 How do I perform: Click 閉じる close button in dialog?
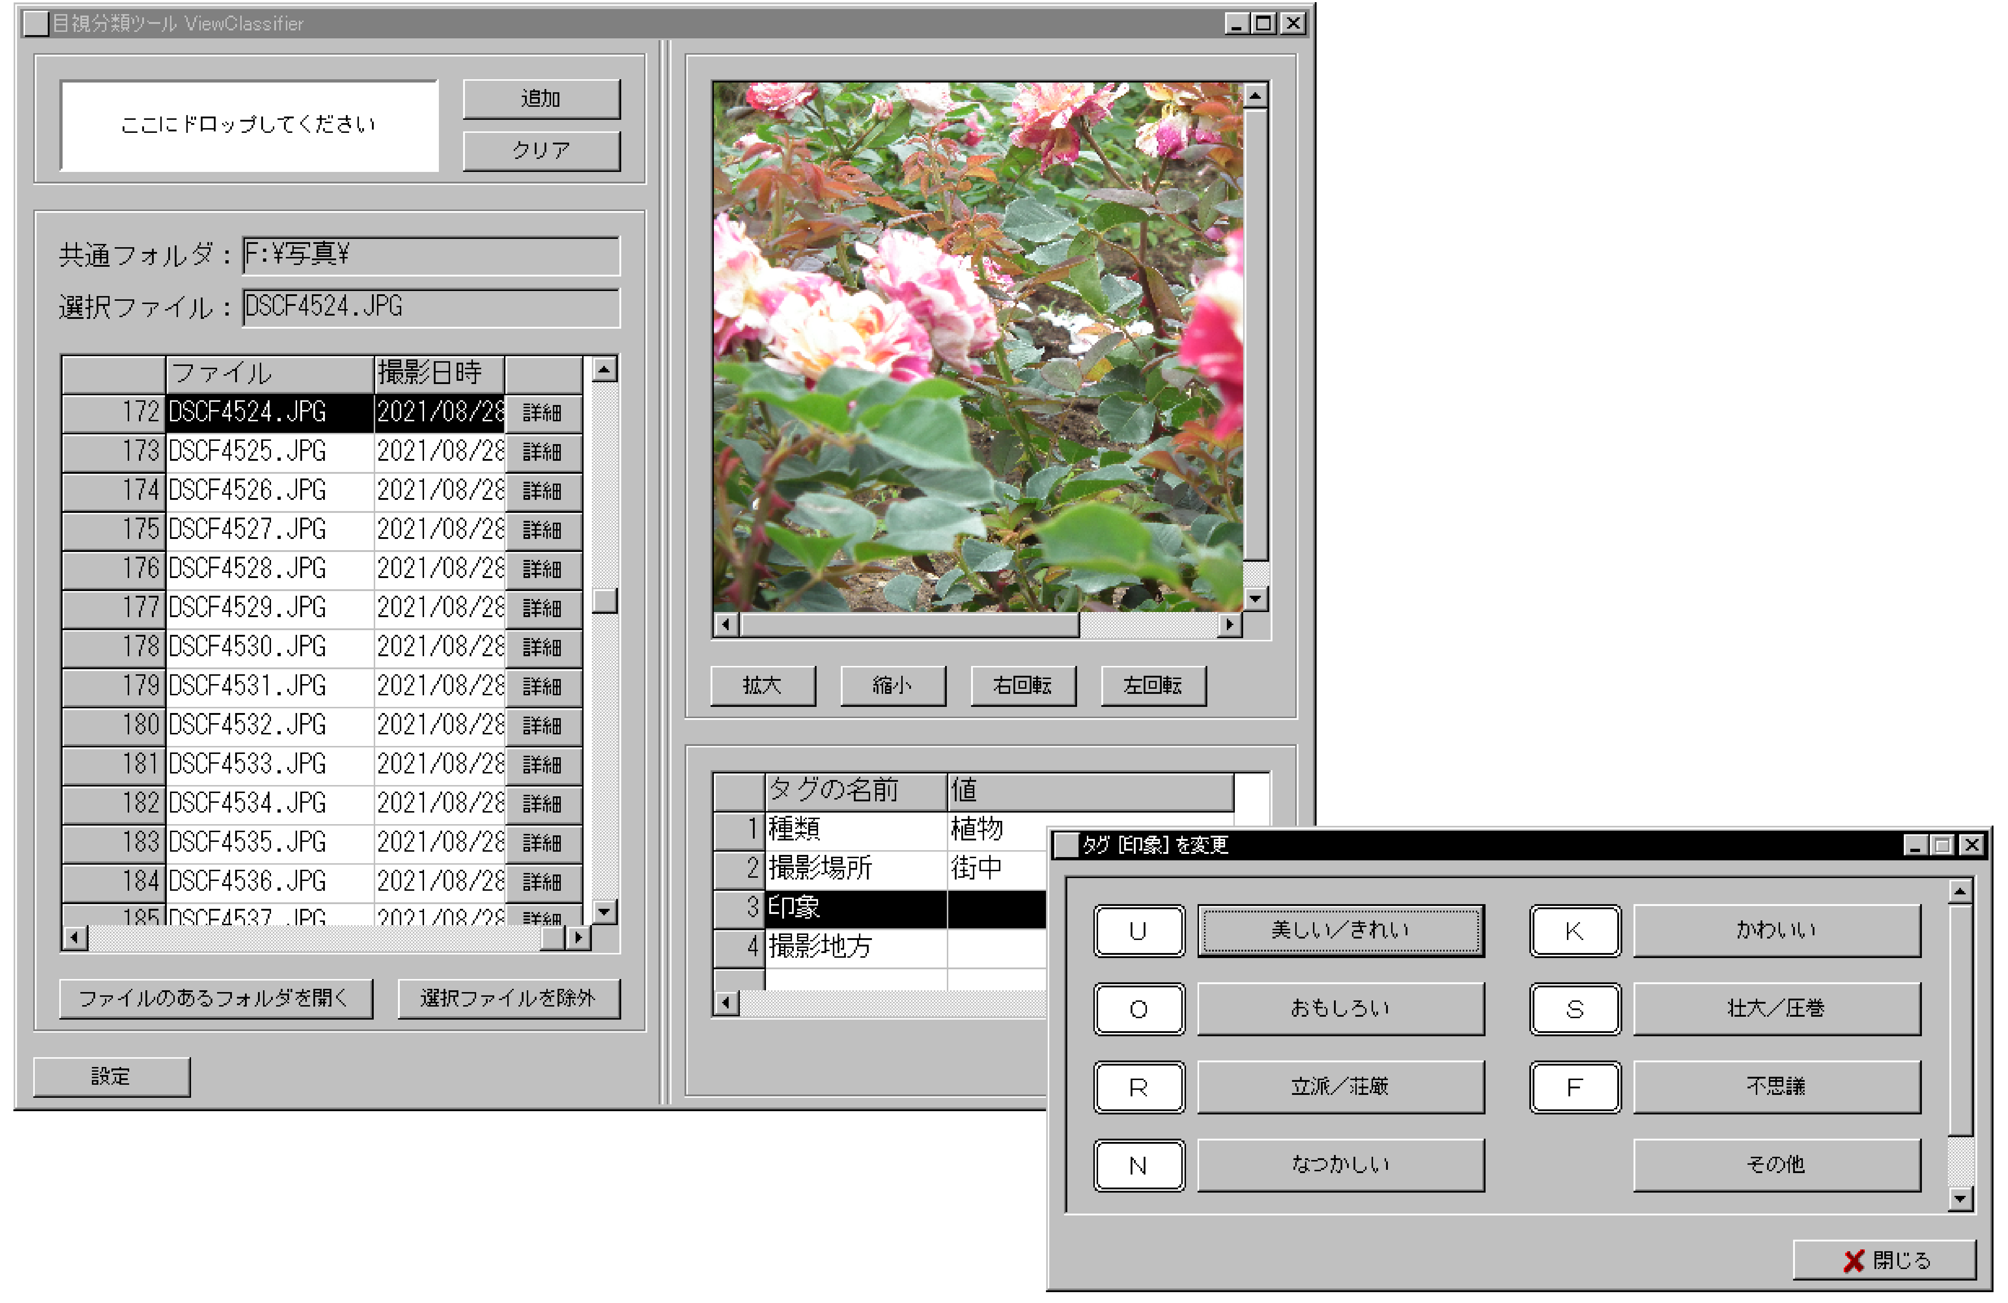pyautogui.click(x=1885, y=1261)
